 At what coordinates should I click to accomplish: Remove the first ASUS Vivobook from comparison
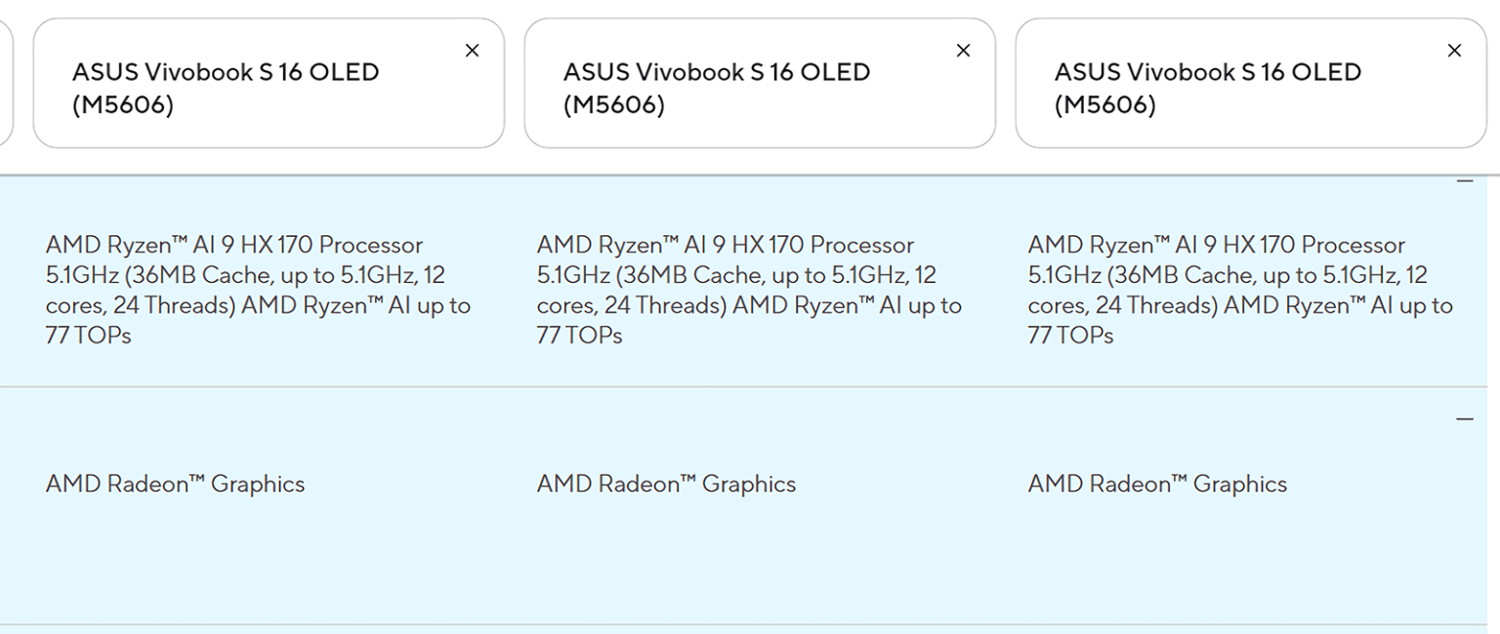pos(472,50)
